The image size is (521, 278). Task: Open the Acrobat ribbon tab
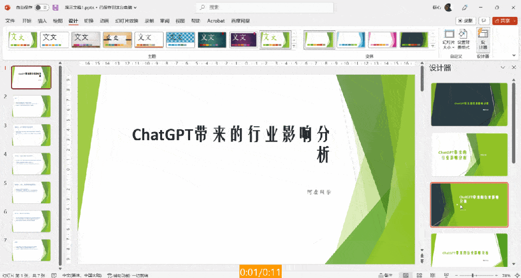pyautogui.click(x=216, y=21)
